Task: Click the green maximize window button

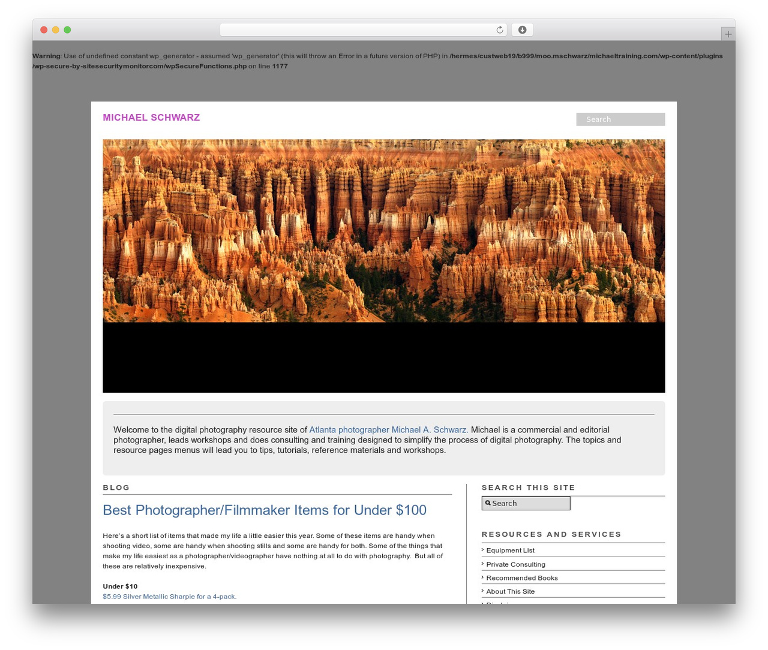Action: click(x=67, y=30)
